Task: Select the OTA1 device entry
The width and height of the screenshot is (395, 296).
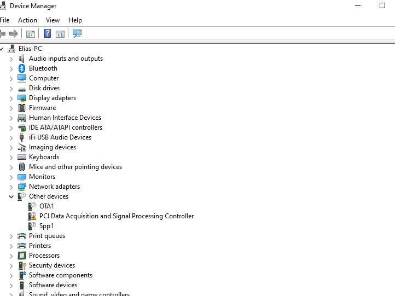Action: pyautogui.click(x=47, y=206)
